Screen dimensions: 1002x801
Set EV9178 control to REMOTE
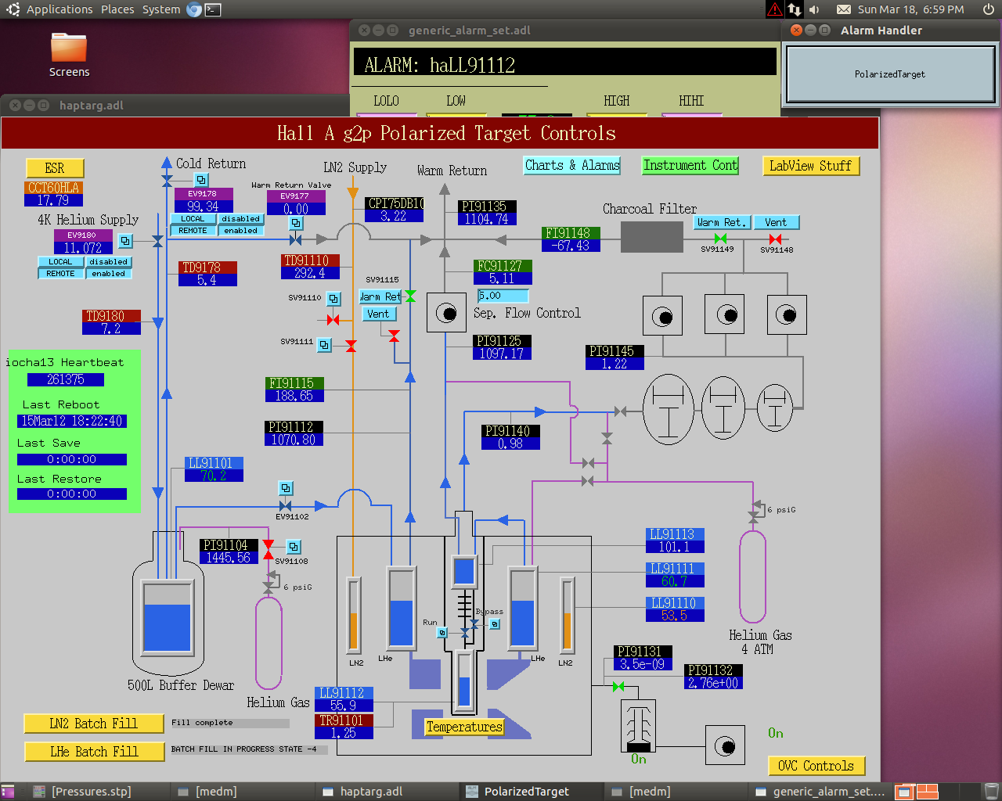coord(193,231)
